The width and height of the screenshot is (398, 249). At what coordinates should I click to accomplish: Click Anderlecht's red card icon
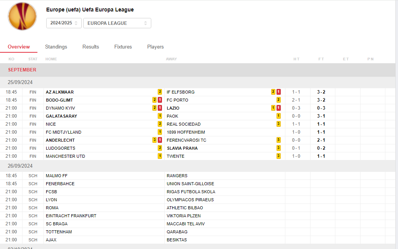pyautogui.click(x=160, y=140)
